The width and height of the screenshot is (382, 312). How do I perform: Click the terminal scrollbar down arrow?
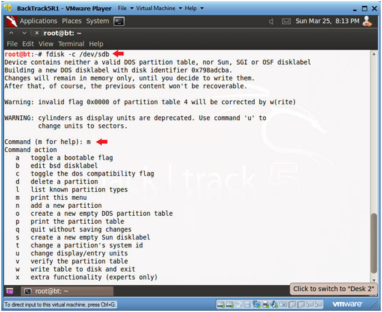pos(373,280)
